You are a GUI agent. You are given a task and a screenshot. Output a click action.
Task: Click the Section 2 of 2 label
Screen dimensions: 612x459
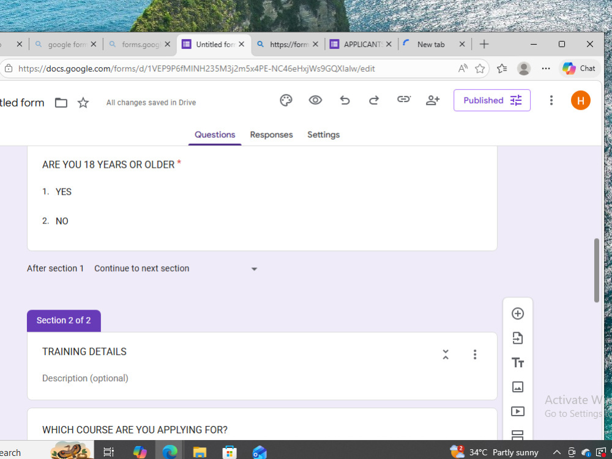pyautogui.click(x=64, y=321)
